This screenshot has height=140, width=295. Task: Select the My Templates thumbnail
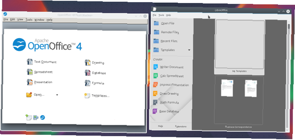(x=240, y=44)
